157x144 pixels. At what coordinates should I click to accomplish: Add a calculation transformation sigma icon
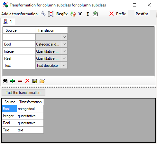click(x=88, y=14)
